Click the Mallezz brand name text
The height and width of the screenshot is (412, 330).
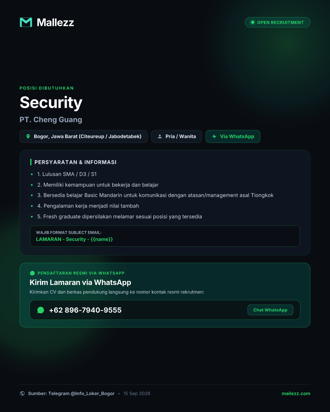click(55, 22)
